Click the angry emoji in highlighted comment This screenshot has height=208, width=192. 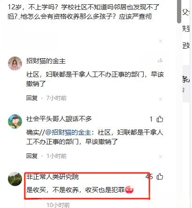pos(129,190)
